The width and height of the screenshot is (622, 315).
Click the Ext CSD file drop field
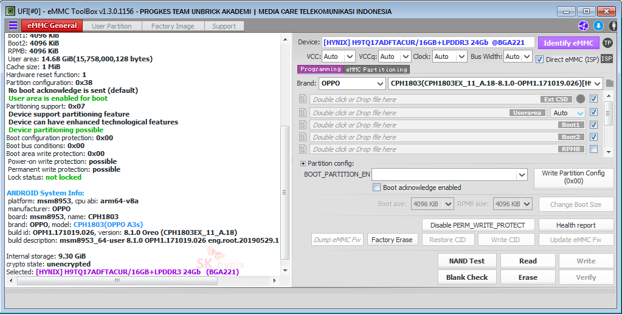[441, 100]
